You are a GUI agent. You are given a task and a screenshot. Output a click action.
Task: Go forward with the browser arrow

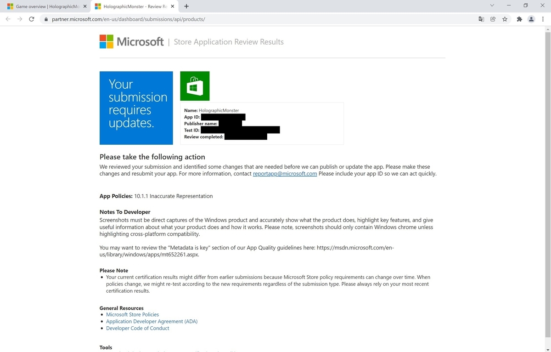[19, 19]
